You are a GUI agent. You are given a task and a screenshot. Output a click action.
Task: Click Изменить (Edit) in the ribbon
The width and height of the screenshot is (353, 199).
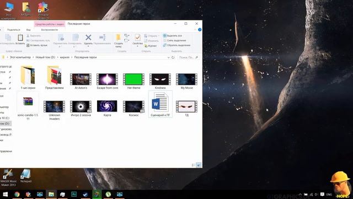[151, 41]
